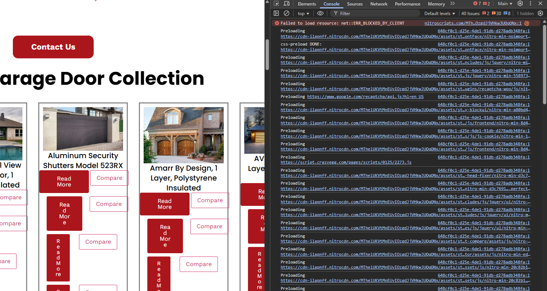The width and height of the screenshot is (547, 291).
Task: Open the DevTools three-dot customize menu
Action: click(530, 4)
